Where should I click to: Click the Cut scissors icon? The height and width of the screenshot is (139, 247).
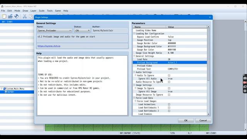[x=25, y=16]
